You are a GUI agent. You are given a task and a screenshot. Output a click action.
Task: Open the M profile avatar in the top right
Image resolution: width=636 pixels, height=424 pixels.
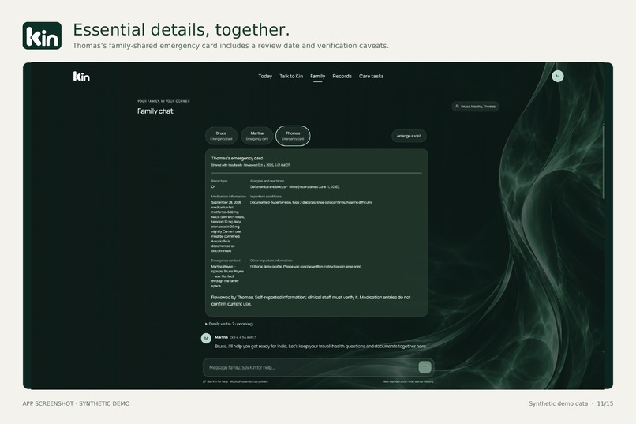(558, 76)
